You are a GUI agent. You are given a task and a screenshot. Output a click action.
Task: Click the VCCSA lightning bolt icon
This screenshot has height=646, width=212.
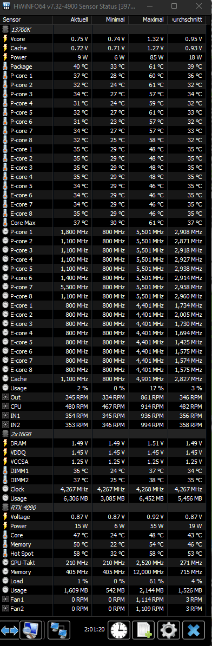(x=5, y=462)
